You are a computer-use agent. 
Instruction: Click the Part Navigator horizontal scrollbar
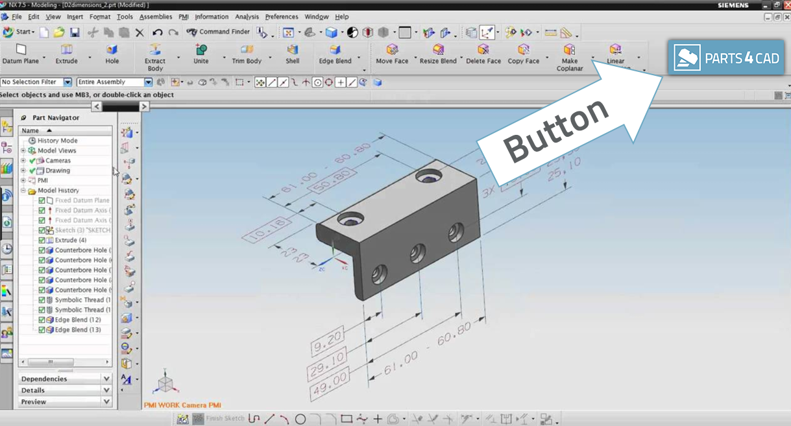point(64,362)
